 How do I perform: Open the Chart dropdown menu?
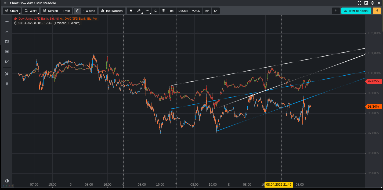[12, 10]
